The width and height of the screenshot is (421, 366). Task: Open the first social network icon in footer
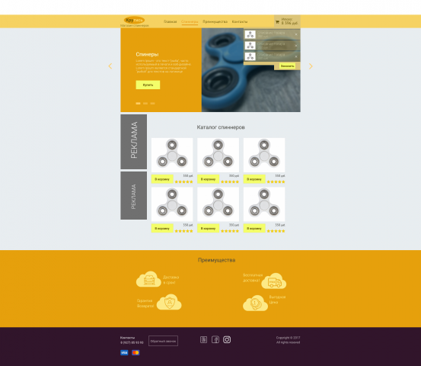204,339
